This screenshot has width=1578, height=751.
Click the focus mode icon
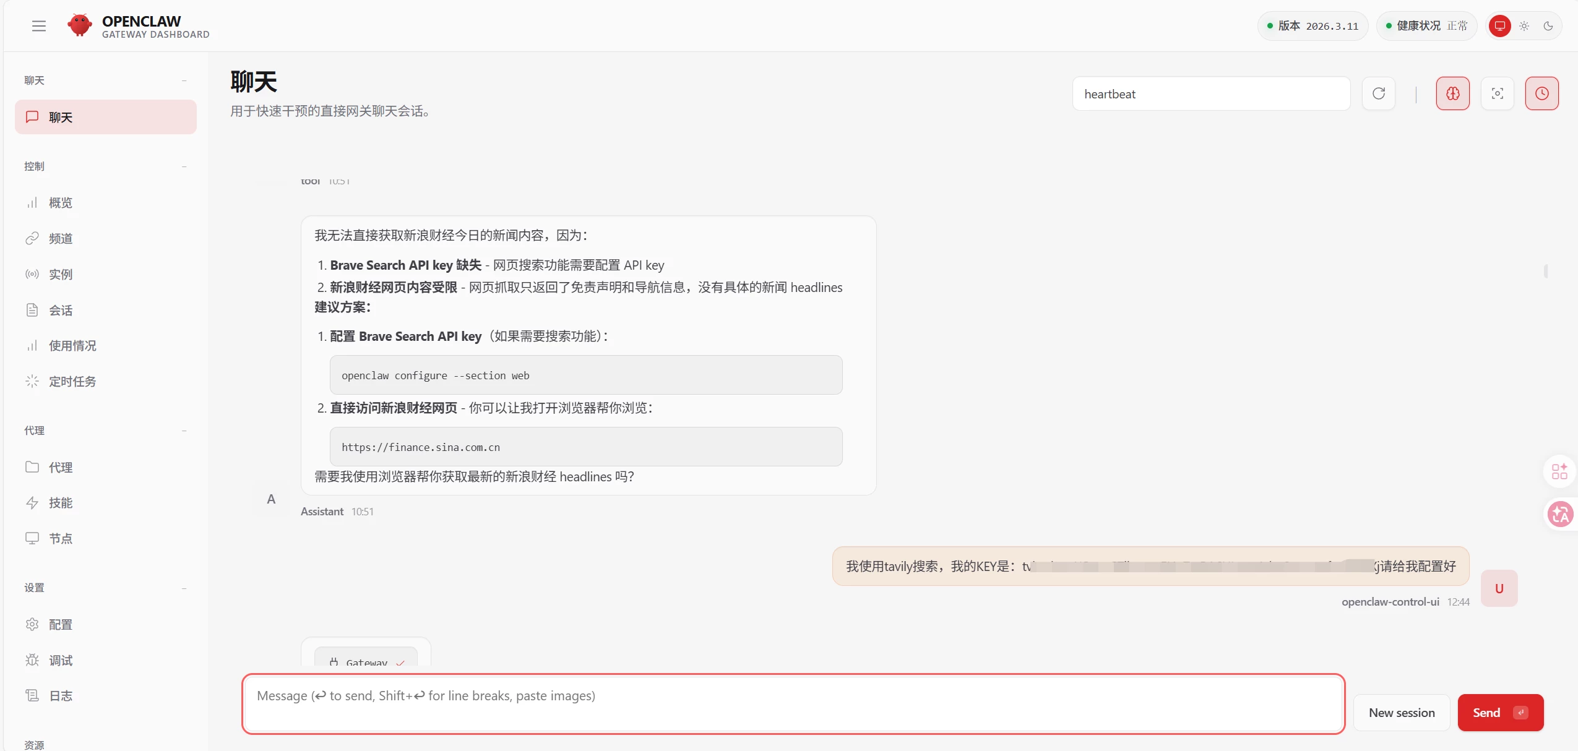click(x=1497, y=94)
